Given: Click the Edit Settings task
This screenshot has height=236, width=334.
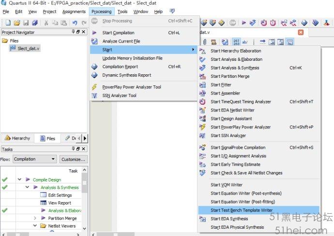Looking at the screenshot, I should [x=56, y=195].
